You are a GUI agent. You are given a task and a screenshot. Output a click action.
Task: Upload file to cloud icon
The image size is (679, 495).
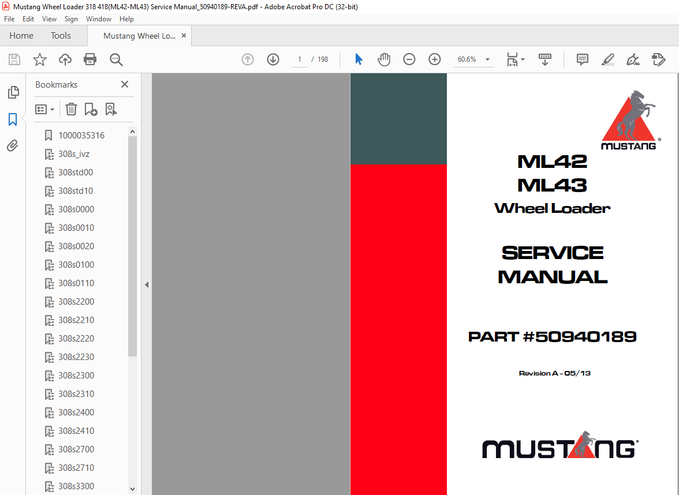click(65, 59)
